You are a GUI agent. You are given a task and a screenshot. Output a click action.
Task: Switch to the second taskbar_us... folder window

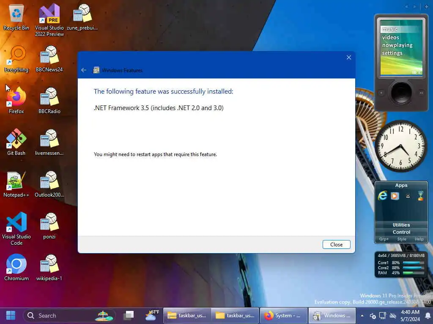pyautogui.click(x=235, y=316)
